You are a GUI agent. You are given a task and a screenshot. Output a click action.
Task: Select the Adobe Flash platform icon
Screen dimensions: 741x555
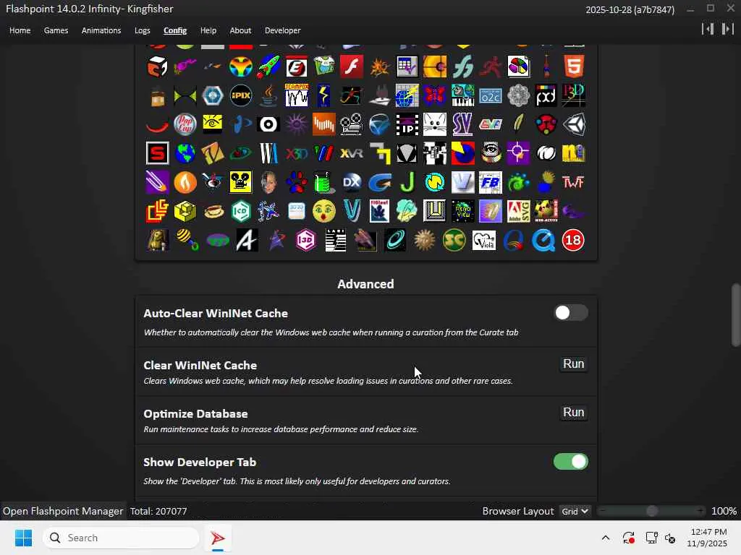352,66
